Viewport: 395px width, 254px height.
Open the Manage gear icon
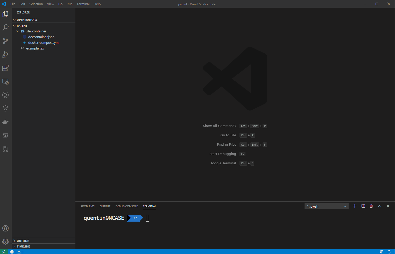coord(5,242)
